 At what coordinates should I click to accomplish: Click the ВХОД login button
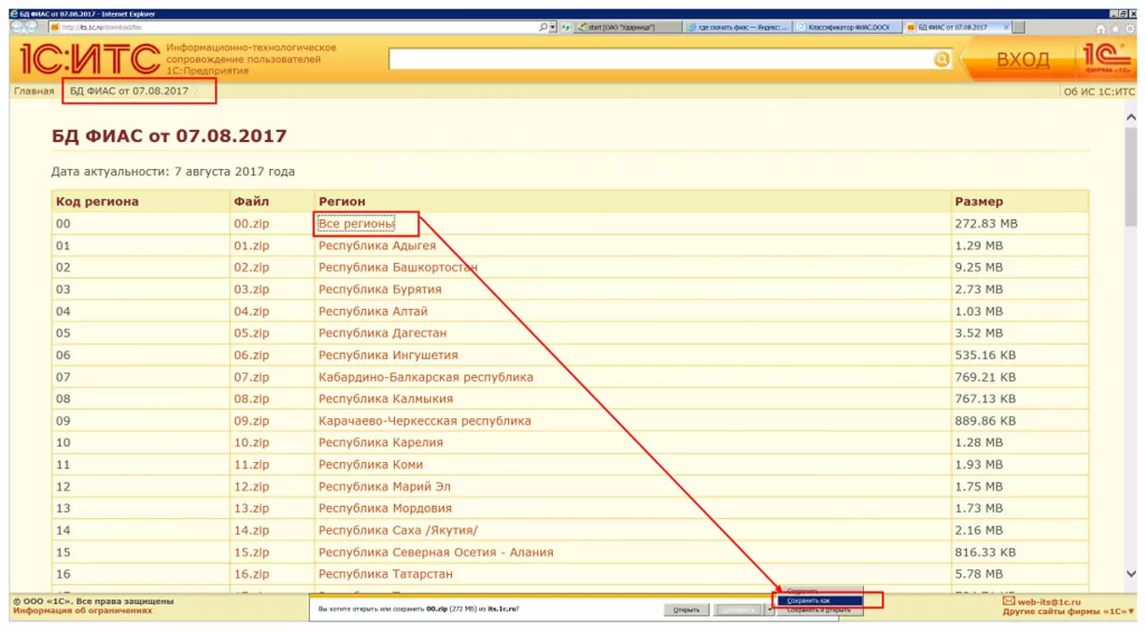[1023, 60]
